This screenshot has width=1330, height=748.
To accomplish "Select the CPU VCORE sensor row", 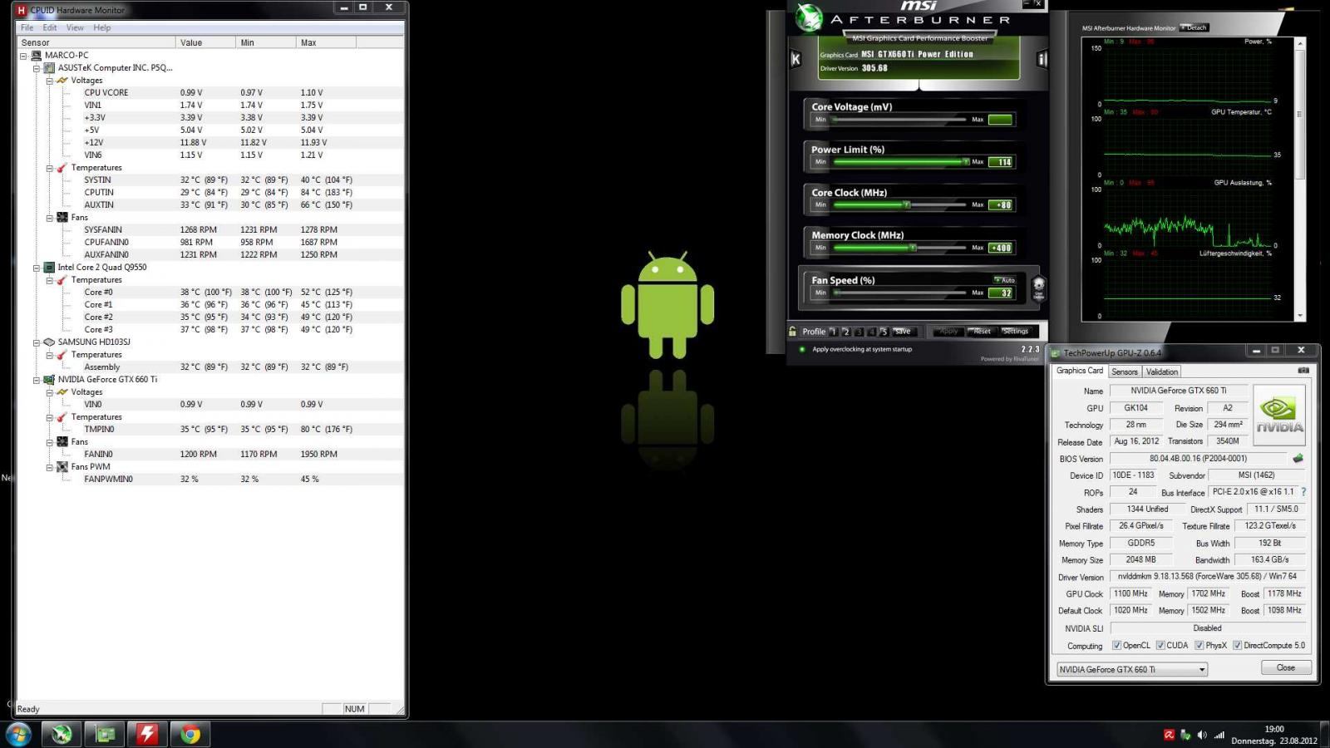I will 209,93.
